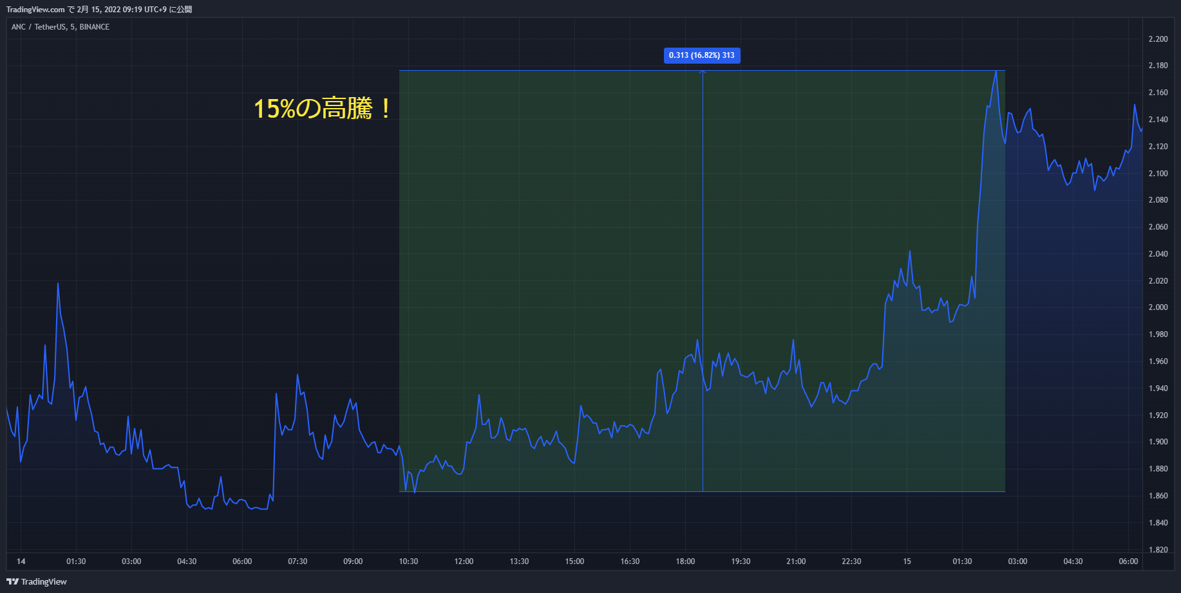Screen dimensions: 1181x593
Task: Click the 19:30 time axis label
Action: (741, 561)
